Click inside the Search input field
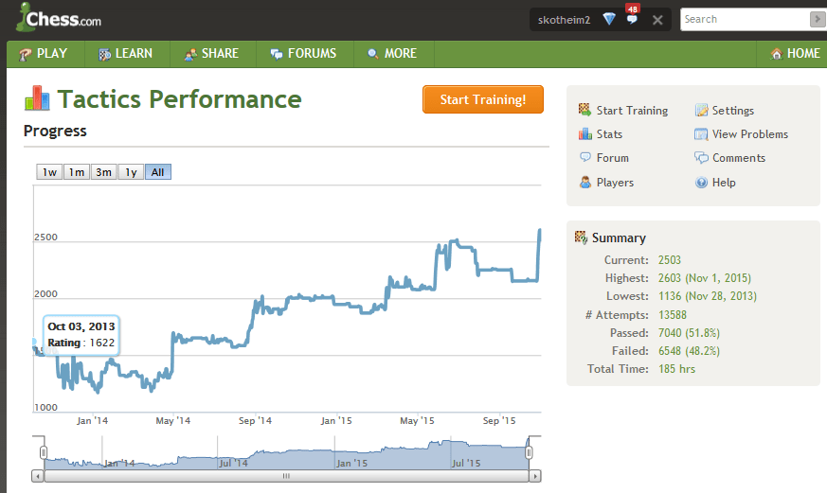Image resolution: width=827 pixels, height=493 pixels. [745, 20]
